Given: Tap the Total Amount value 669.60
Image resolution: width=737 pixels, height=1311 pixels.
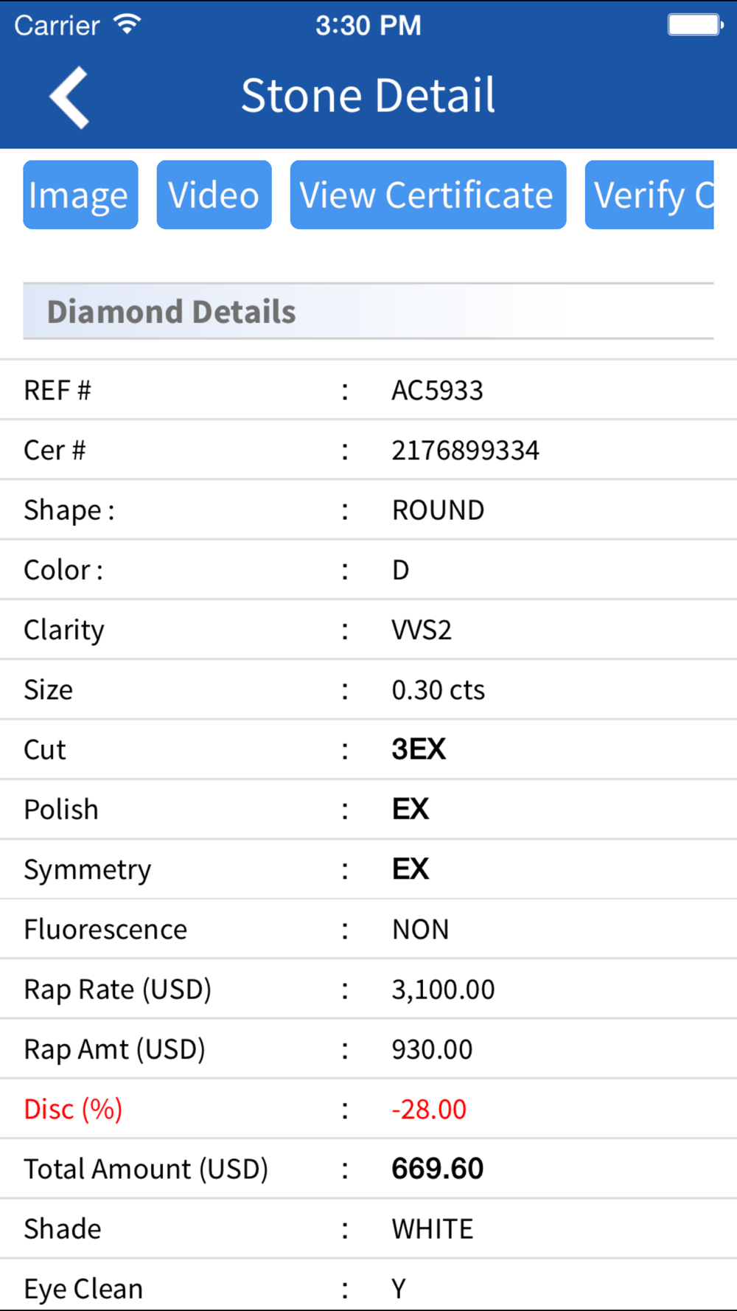Looking at the screenshot, I should (x=437, y=1169).
